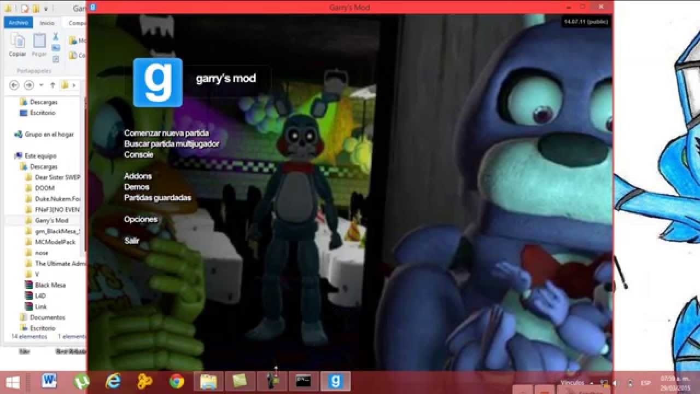Open recent locations dropdown arrow
Viewport: 700px width, 394px height.
point(42,85)
